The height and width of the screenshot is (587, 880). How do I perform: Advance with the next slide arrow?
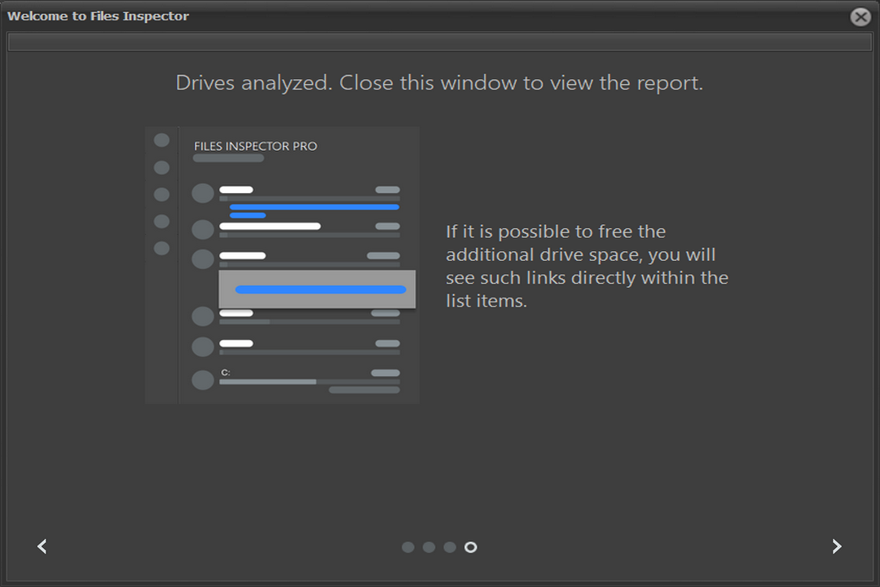point(837,546)
